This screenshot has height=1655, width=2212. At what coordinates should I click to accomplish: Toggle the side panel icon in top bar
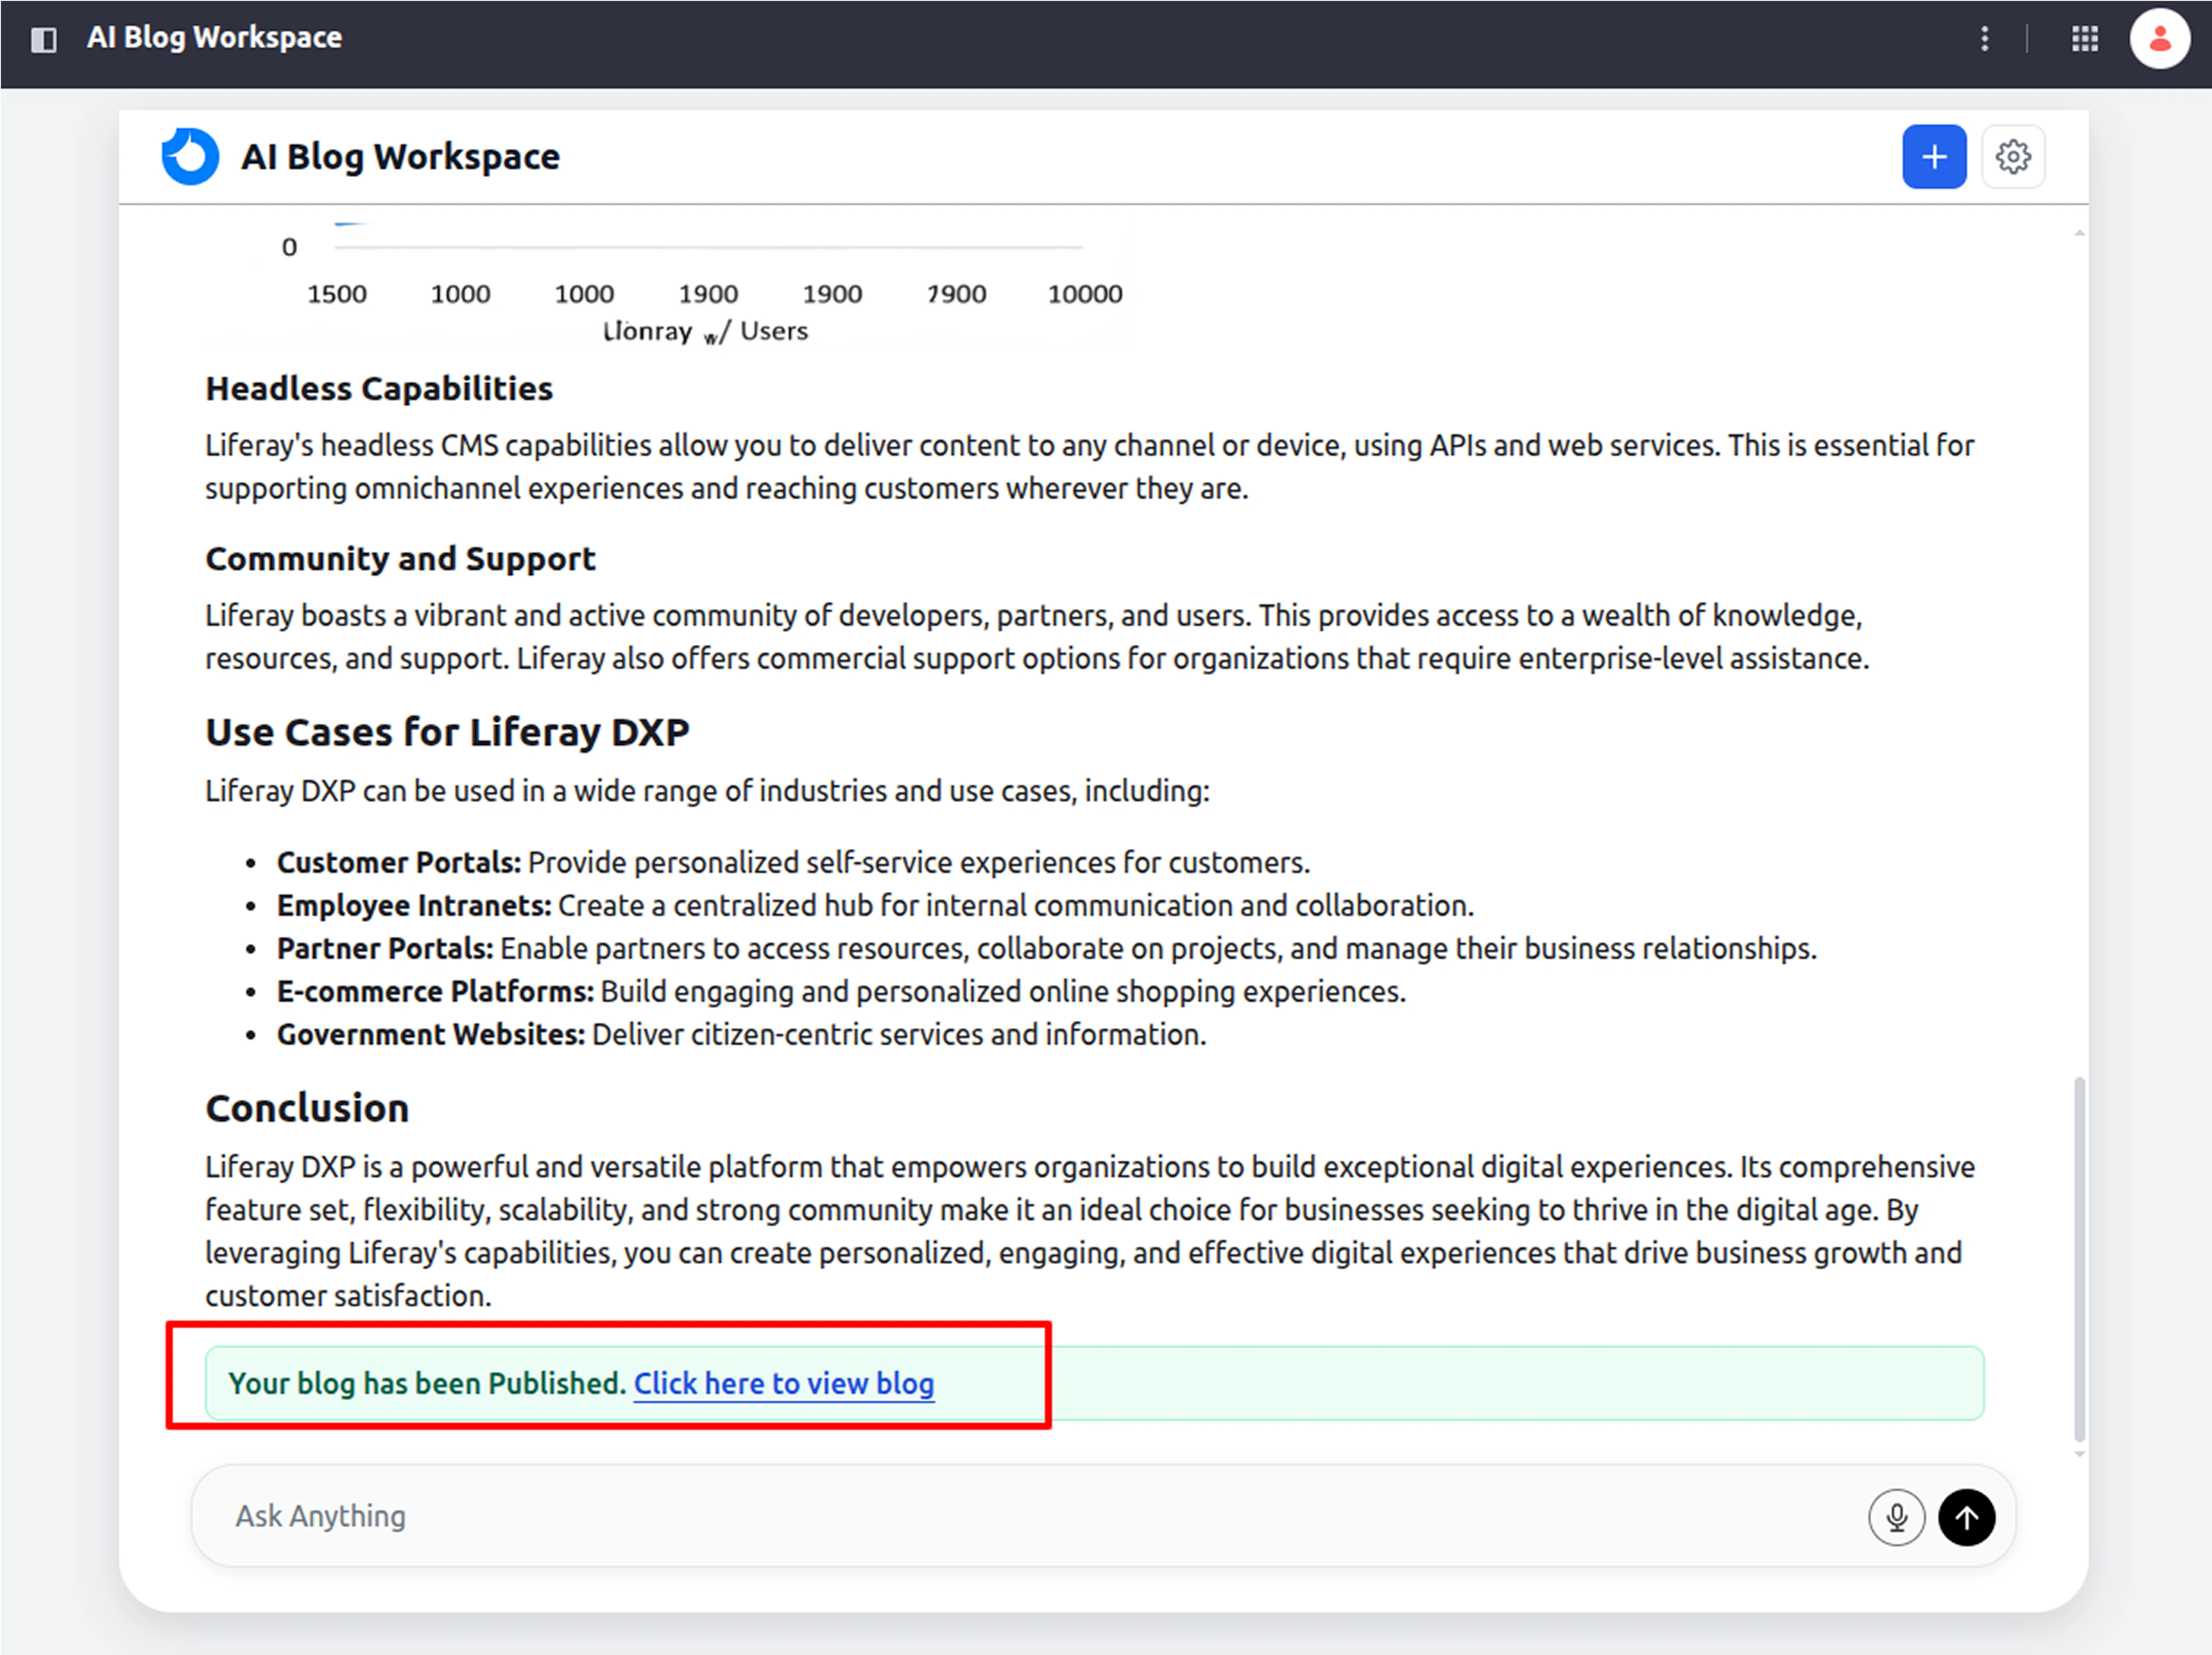[x=43, y=39]
